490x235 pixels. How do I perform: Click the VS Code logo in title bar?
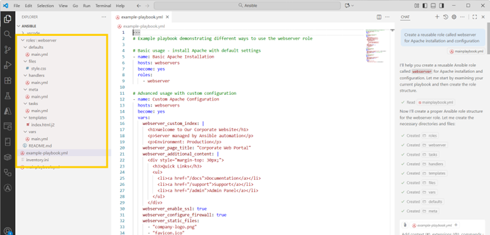coord(5,6)
